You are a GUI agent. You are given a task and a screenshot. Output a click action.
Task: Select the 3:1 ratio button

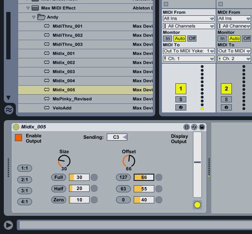24,190
